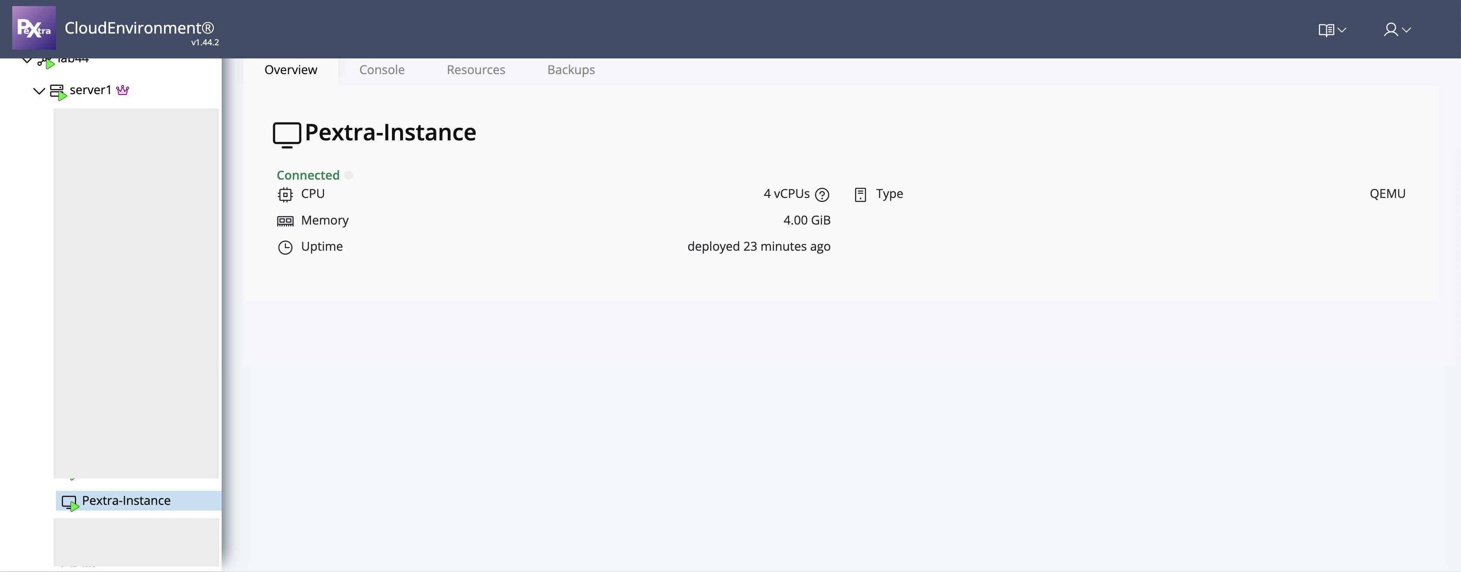Switch to the Console tab
Image resolution: width=1461 pixels, height=572 pixels.
point(381,70)
